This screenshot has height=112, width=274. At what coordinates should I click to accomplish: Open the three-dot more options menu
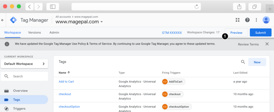point(256,20)
